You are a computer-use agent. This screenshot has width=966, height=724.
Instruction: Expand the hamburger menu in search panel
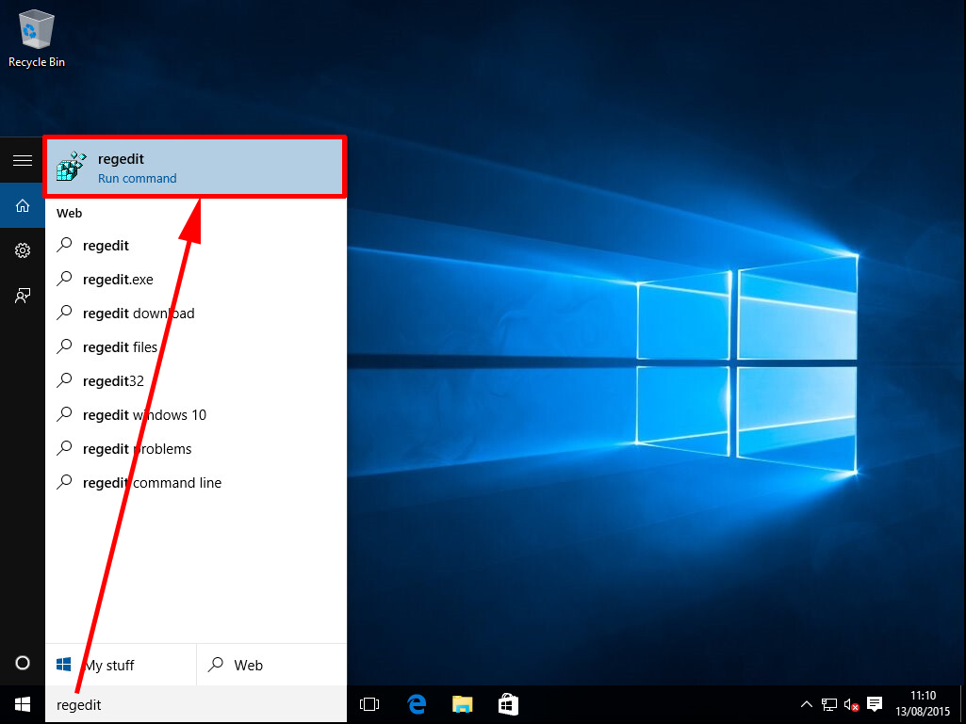point(23,161)
